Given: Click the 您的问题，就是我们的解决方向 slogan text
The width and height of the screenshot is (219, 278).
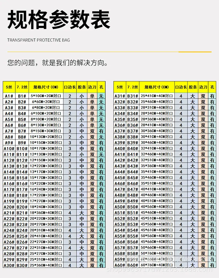Looking at the screenshot, I should (x=58, y=63).
